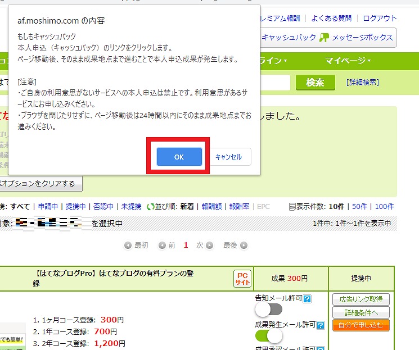This screenshot has height=350, width=419.
Task: Click the 次 page arrow
Action: 209,245
